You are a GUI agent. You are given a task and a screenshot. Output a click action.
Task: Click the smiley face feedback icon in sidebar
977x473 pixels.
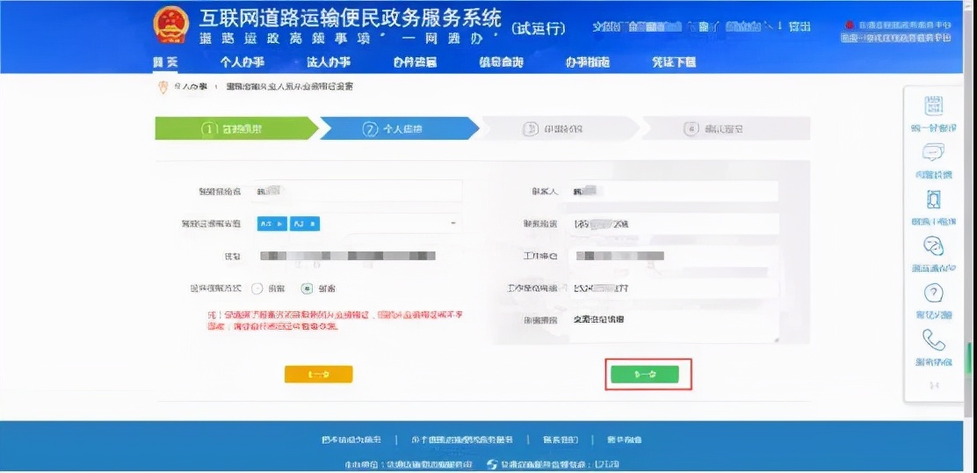pos(933,246)
